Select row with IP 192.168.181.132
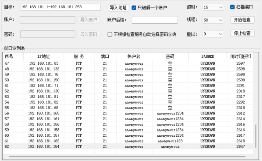This screenshot has height=161, width=262. [x=128, y=69]
